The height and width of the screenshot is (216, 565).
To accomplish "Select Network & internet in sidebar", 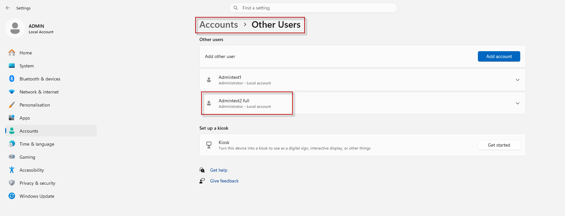I will pyautogui.click(x=51, y=92).
